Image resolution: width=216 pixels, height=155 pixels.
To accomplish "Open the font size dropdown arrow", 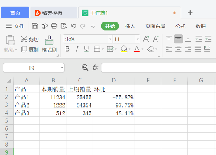I will tap(137, 39).
